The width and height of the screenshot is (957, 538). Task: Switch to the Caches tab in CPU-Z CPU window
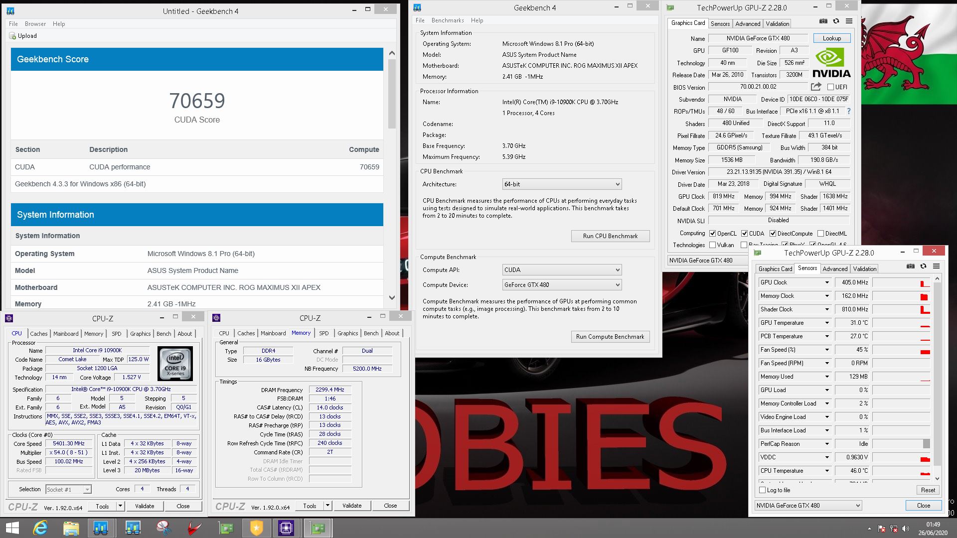(x=38, y=333)
